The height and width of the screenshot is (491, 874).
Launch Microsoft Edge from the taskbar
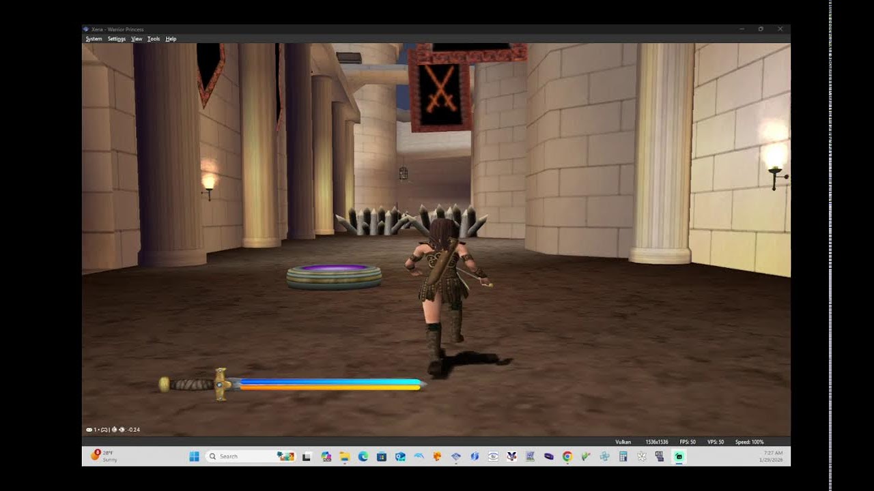[x=363, y=456]
